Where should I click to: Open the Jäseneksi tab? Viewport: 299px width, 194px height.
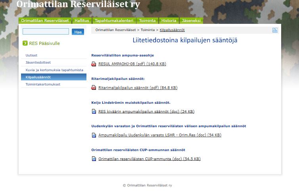pos(191,21)
